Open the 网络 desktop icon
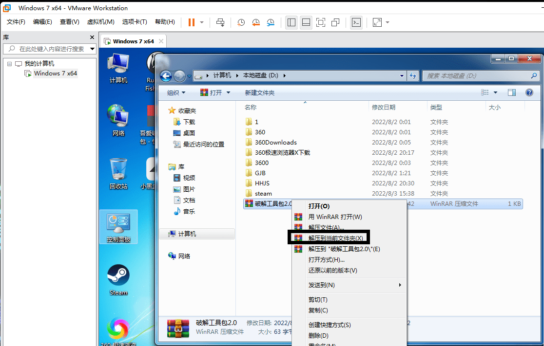Viewport: 544px width, 346px height. click(x=118, y=121)
